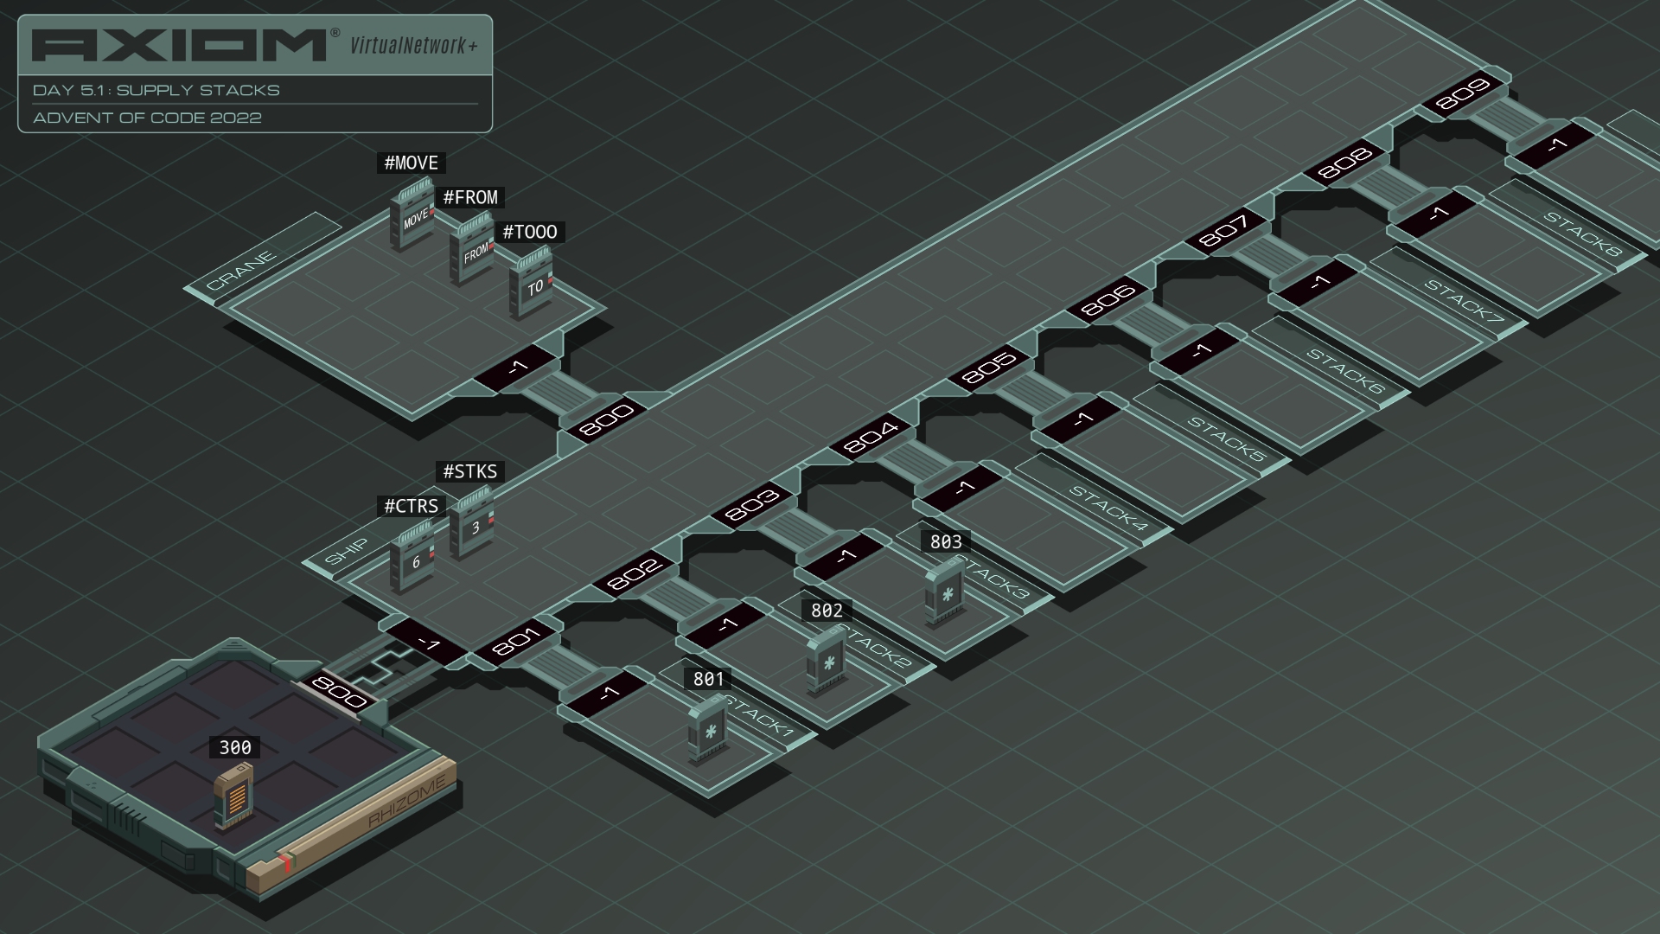Select file 801 in STACK1
Image resolution: width=1660 pixels, height=934 pixels.
click(x=708, y=729)
